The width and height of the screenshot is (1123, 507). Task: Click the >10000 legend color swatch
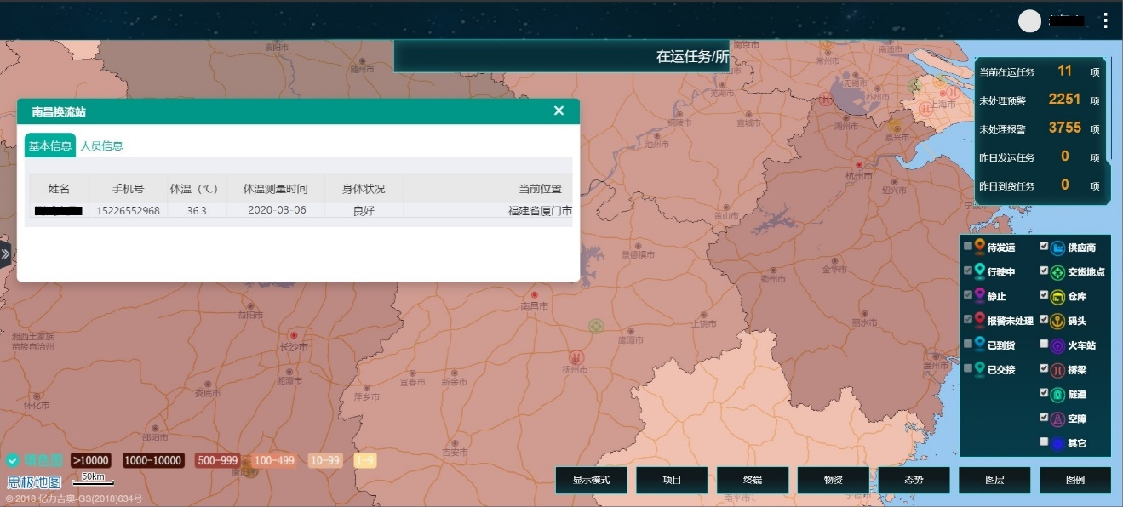tap(90, 460)
